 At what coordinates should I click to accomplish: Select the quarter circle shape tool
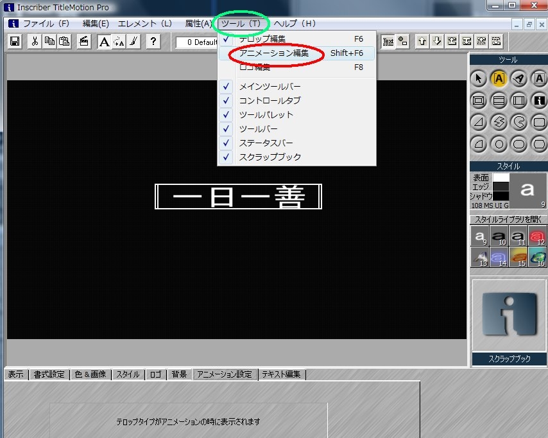479,144
